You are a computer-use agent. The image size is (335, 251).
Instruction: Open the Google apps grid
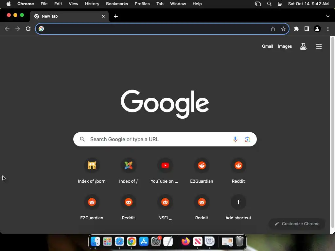pyautogui.click(x=319, y=46)
